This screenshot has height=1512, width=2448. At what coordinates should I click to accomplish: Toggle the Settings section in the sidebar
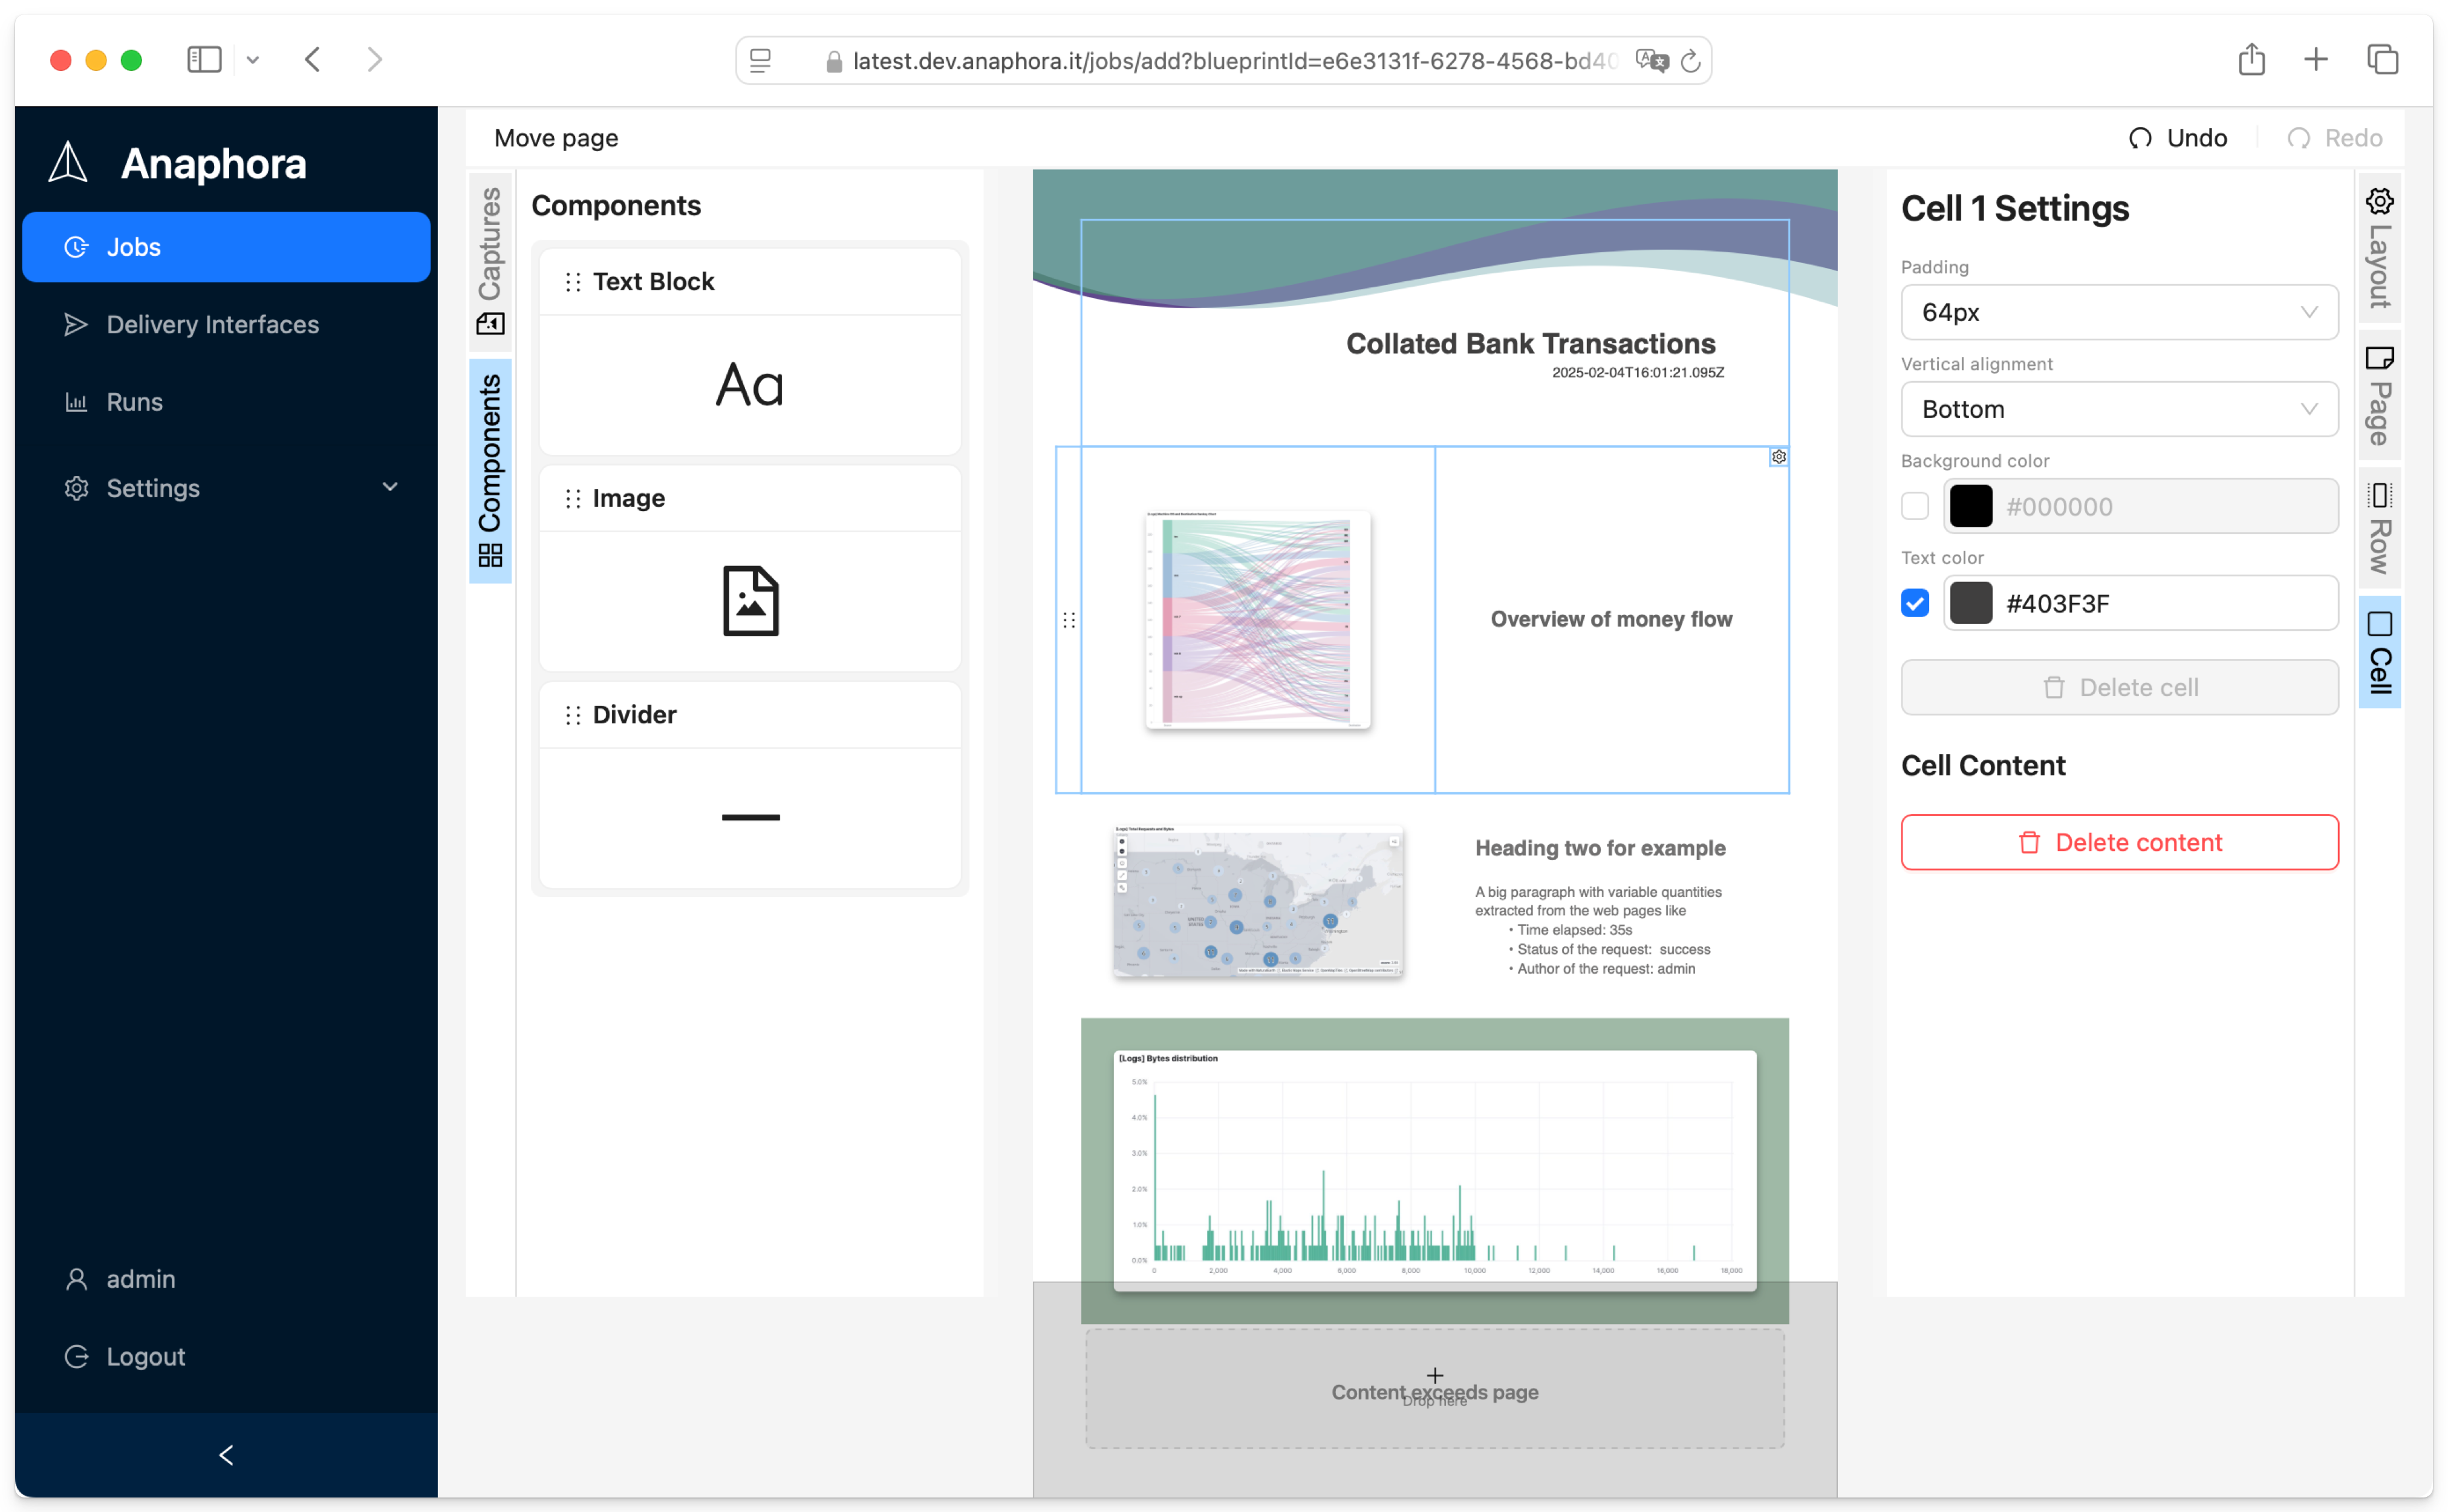[228, 488]
